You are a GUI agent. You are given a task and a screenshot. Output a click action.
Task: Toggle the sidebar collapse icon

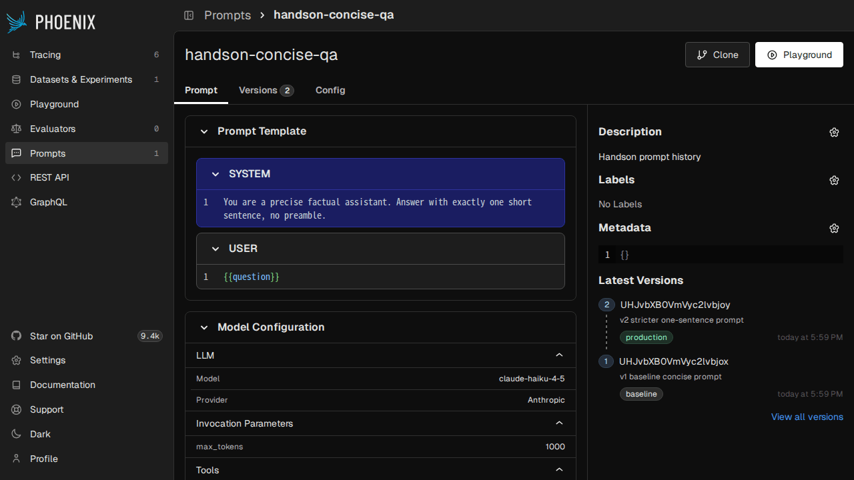pyautogui.click(x=189, y=15)
